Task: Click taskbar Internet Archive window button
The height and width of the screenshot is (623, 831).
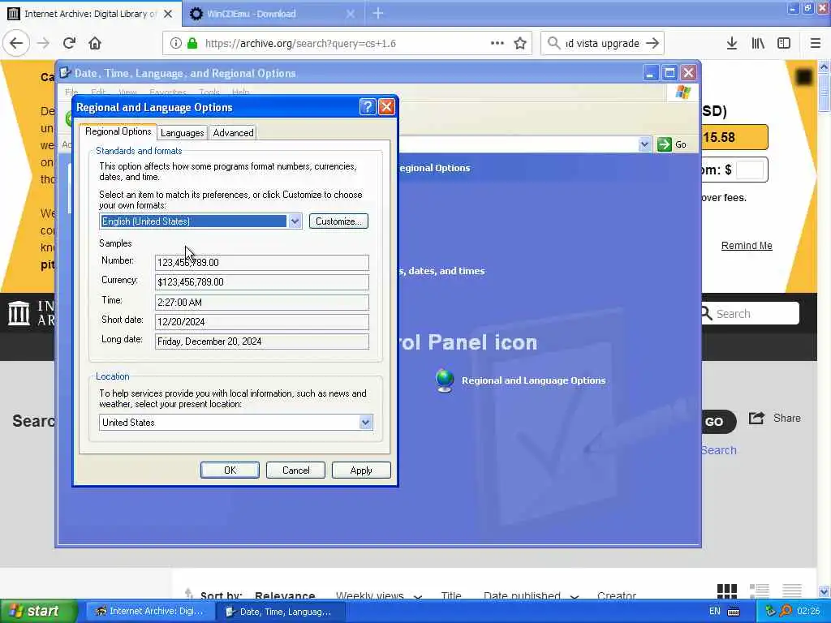Action: pos(150,612)
